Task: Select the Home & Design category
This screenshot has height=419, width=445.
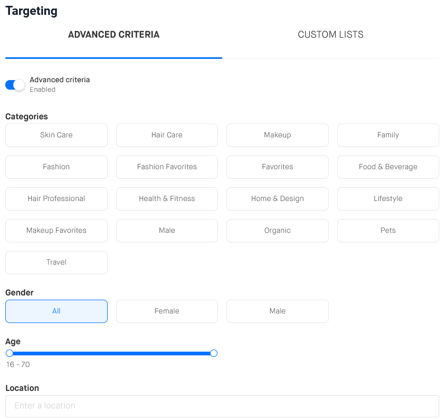Action: 277,199
